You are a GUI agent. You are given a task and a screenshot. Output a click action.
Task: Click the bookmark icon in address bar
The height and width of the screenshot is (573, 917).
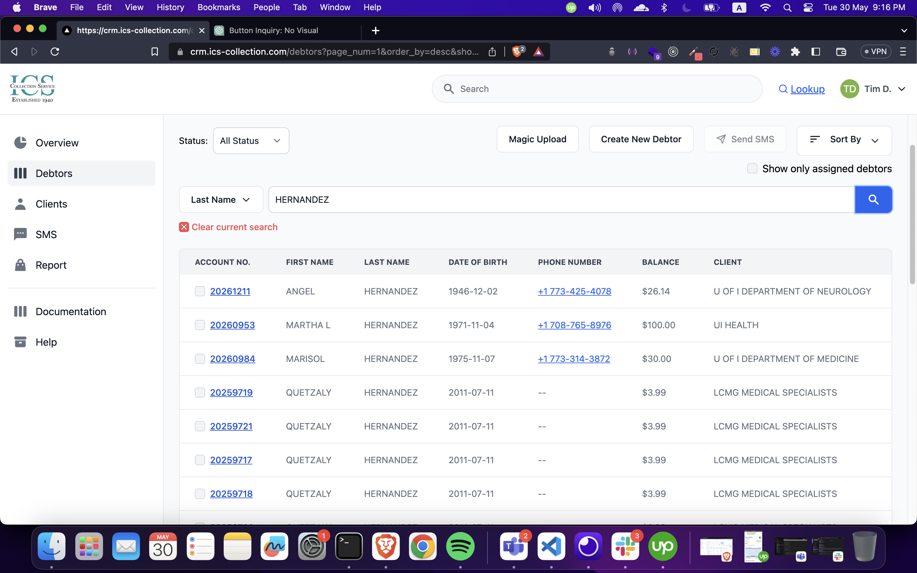pos(155,52)
